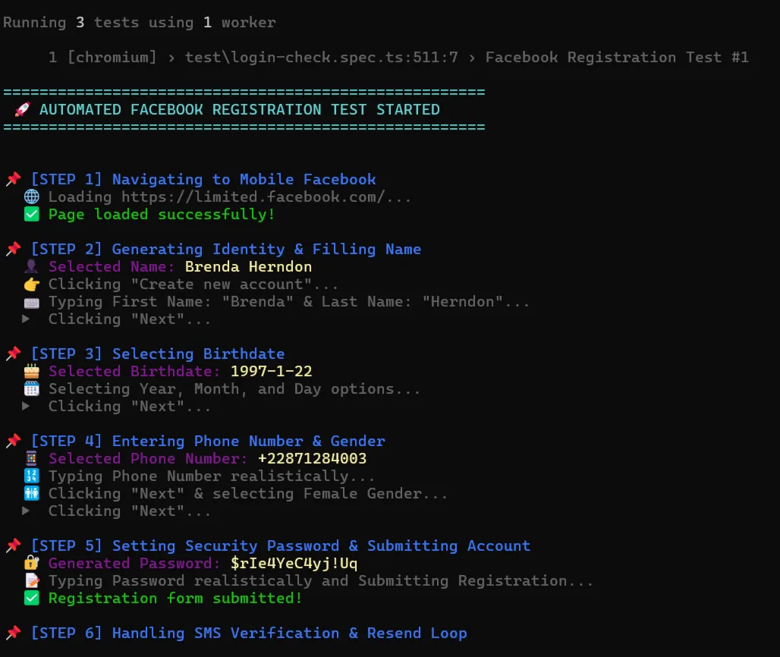Click the pushpin icon beside STEP 4

(x=14, y=441)
